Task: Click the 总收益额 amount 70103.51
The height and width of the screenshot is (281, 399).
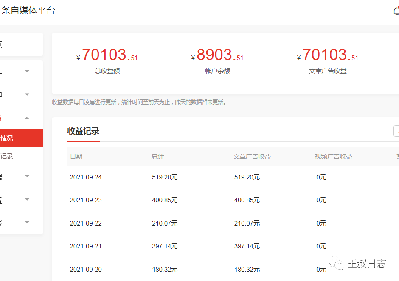Action: coord(107,55)
